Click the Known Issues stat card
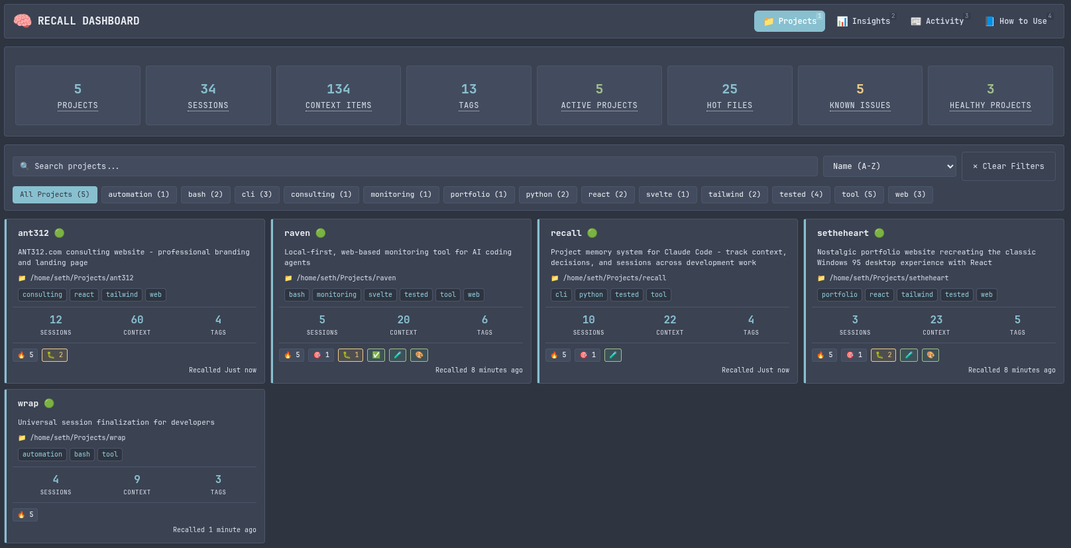The width and height of the screenshot is (1071, 548). coord(860,95)
